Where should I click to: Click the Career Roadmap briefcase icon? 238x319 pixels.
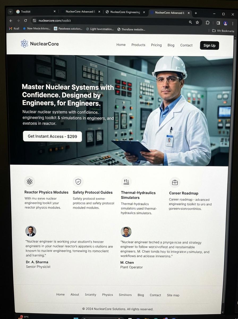(175, 182)
